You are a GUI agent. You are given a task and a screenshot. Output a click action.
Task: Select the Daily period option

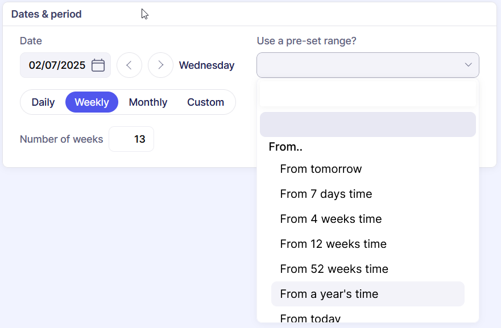click(x=43, y=102)
